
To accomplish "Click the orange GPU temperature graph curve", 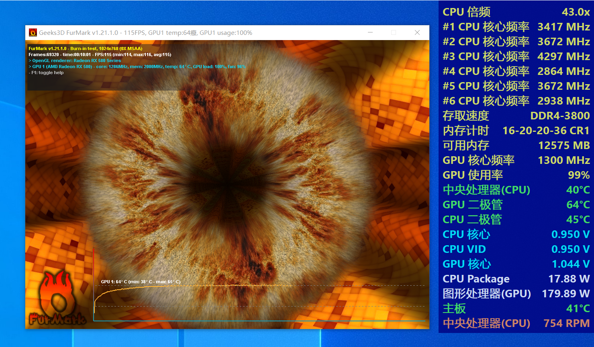I will 193,286.
